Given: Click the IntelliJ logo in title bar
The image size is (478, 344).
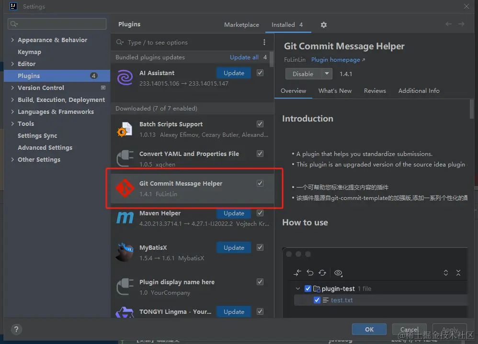Looking at the screenshot, I should [x=13, y=6].
